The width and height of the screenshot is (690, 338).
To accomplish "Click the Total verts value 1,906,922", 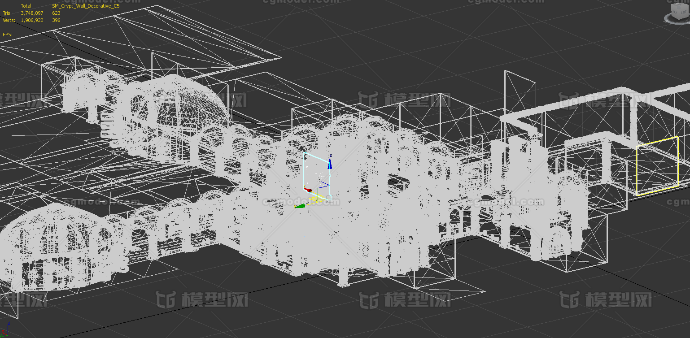I will (32, 20).
